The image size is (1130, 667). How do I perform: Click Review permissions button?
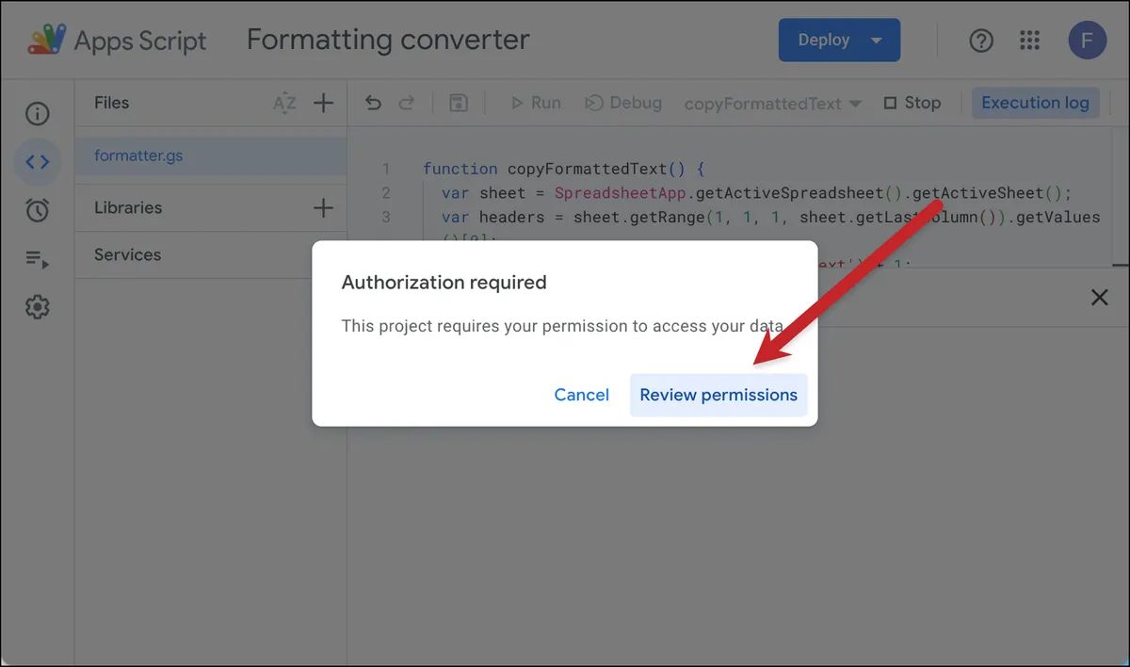tap(718, 395)
